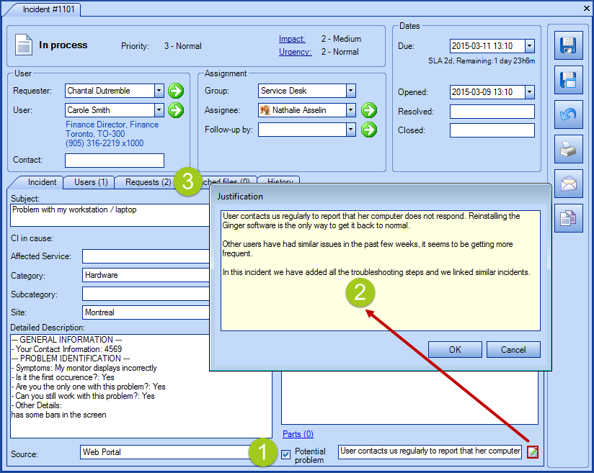Click green arrow next to Requester
This screenshot has height=473, width=594.
tap(176, 91)
